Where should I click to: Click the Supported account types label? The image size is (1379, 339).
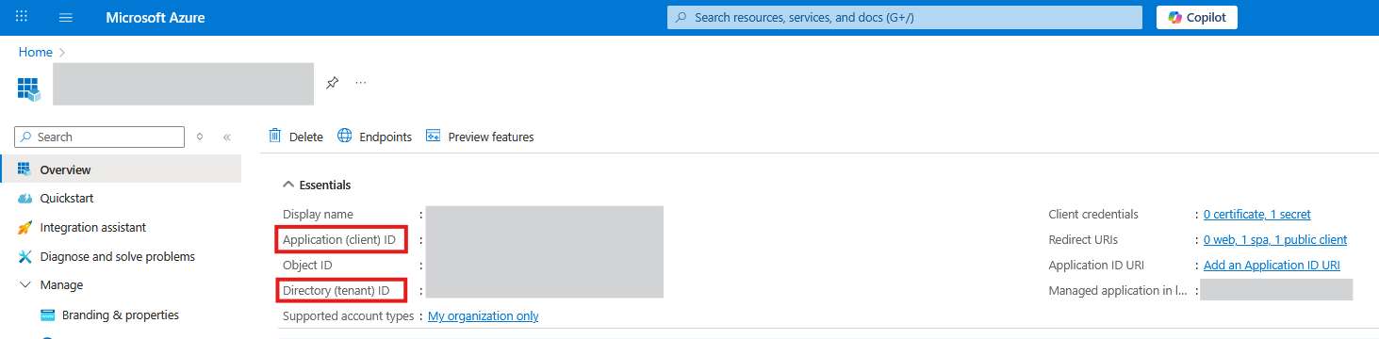coord(348,316)
